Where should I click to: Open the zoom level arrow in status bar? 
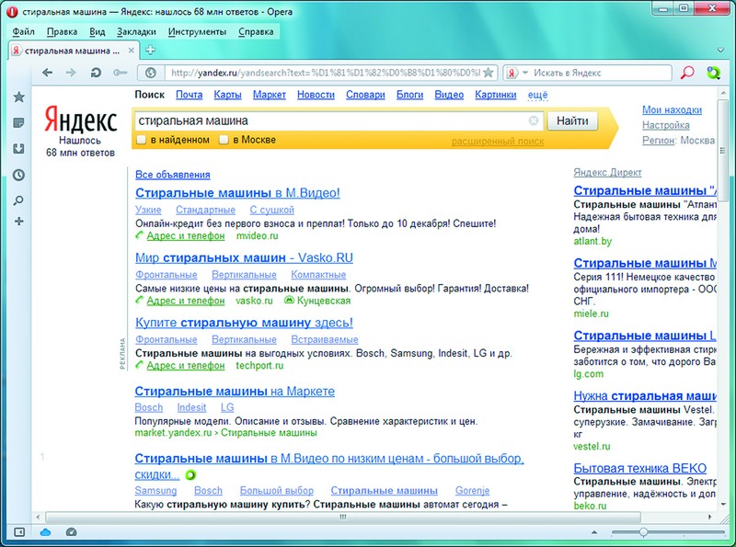594,532
